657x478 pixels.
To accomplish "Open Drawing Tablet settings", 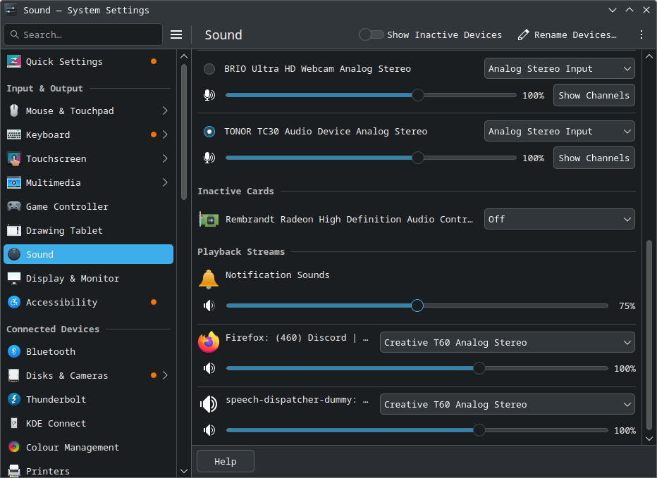I will click(x=88, y=230).
